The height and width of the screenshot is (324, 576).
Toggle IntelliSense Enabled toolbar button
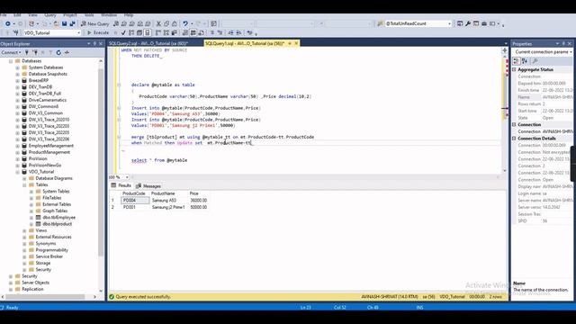148,32
